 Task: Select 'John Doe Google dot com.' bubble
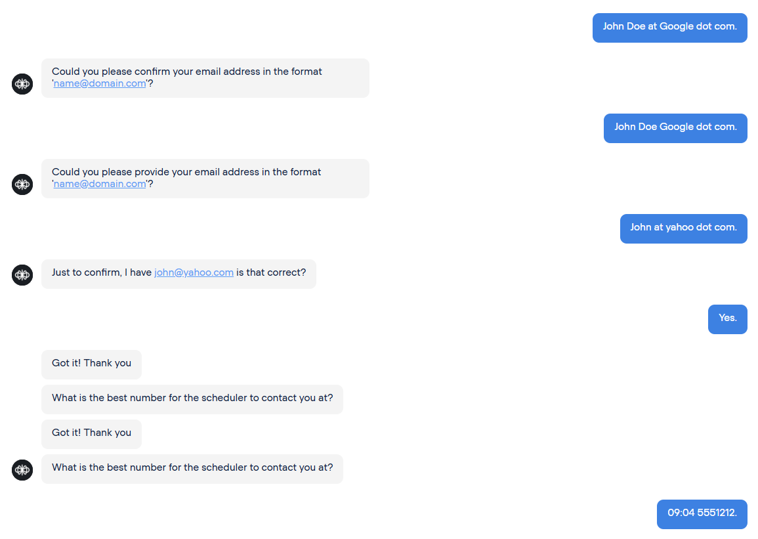point(675,128)
